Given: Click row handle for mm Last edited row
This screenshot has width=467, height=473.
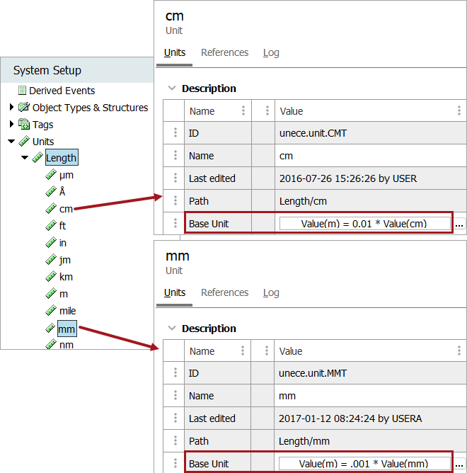Looking at the screenshot, I should 175,418.
